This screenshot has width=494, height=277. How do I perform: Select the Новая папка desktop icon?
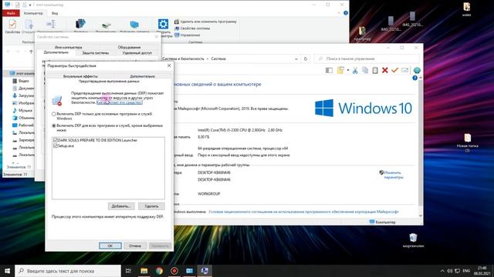467,143
